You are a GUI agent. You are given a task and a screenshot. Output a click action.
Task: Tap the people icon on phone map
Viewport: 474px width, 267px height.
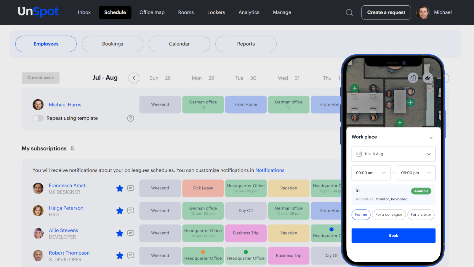click(x=427, y=78)
